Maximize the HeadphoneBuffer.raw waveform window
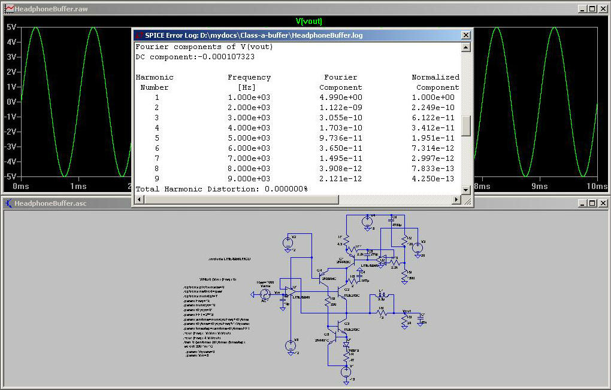Image resolution: width=611 pixels, height=390 pixels. [x=592, y=8]
